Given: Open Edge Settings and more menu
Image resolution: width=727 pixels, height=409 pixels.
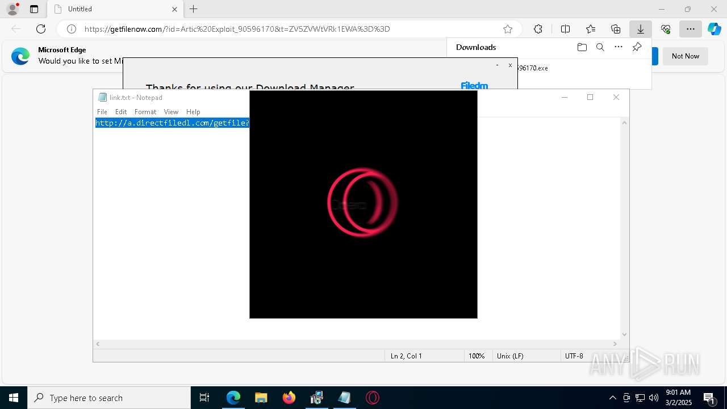Looking at the screenshot, I should tap(691, 29).
